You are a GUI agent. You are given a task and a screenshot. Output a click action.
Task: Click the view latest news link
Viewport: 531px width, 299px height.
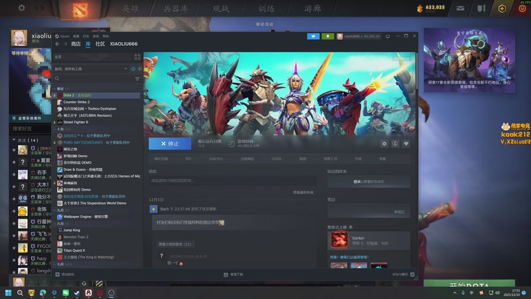[303, 192]
